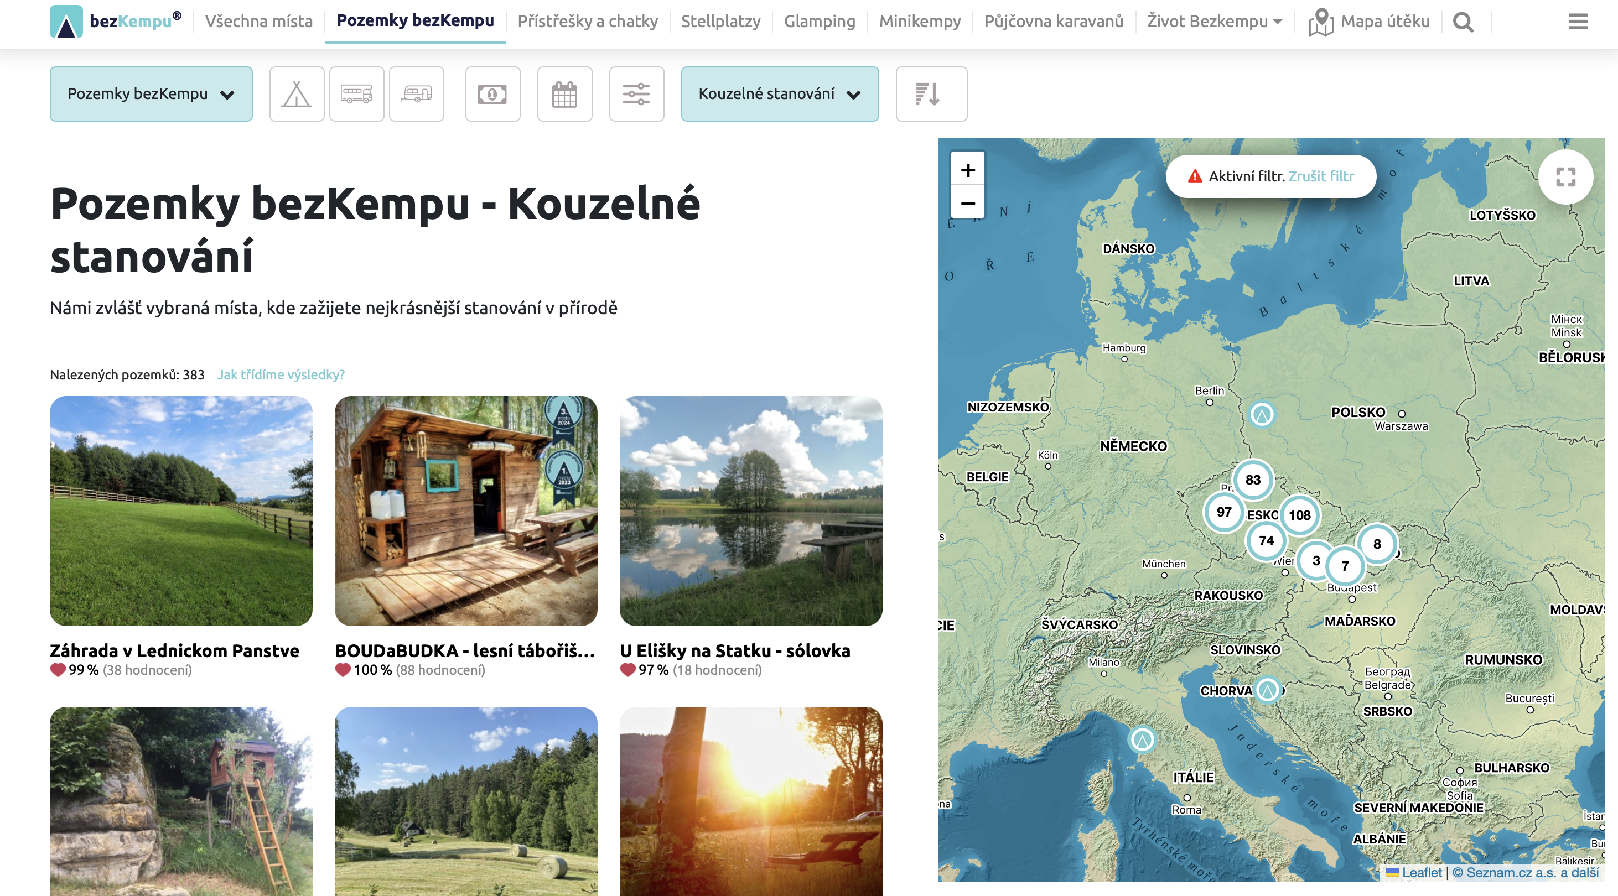The height and width of the screenshot is (896, 1618).
Task: Open Všechna místa tab
Action: point(259,22)
